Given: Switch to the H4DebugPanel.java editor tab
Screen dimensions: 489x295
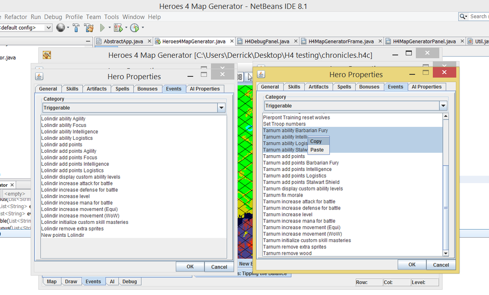Looking at the screenshot, I should point(266,41).
